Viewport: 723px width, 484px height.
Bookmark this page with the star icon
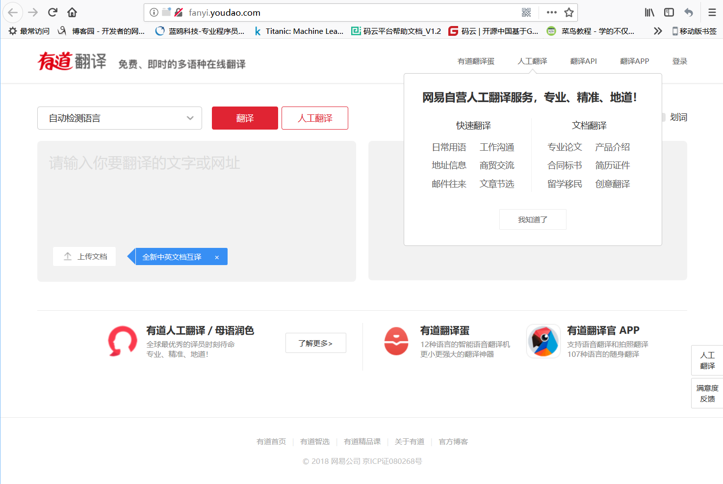coord(569,12)
